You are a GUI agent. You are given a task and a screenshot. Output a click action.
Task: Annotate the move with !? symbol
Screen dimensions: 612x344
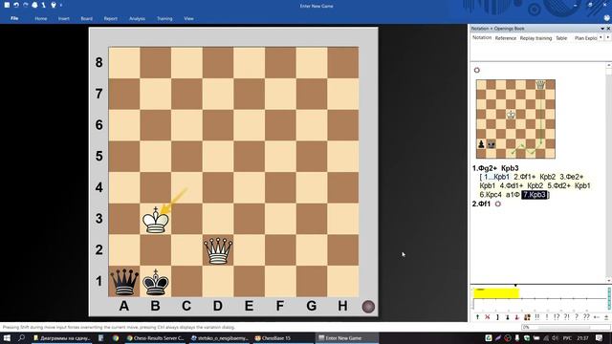pos(557,317)
